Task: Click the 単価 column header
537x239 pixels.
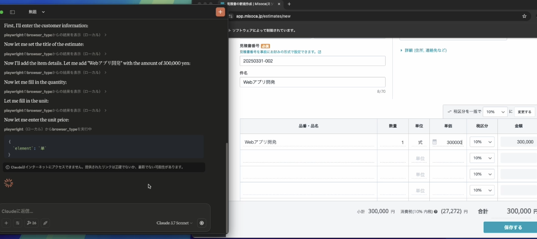Action: tap(448, 126)
